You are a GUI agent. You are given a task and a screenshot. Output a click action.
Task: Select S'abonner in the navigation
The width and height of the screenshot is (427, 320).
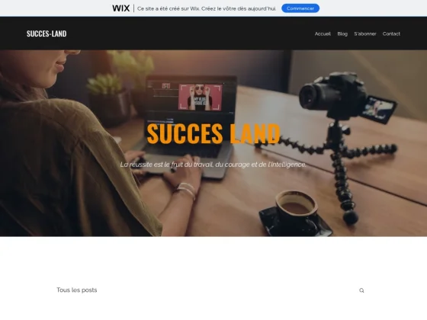tap(365, 34)
